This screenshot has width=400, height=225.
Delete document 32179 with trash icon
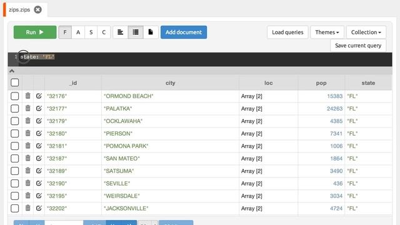pyautogui.click(x=27, y=121)
